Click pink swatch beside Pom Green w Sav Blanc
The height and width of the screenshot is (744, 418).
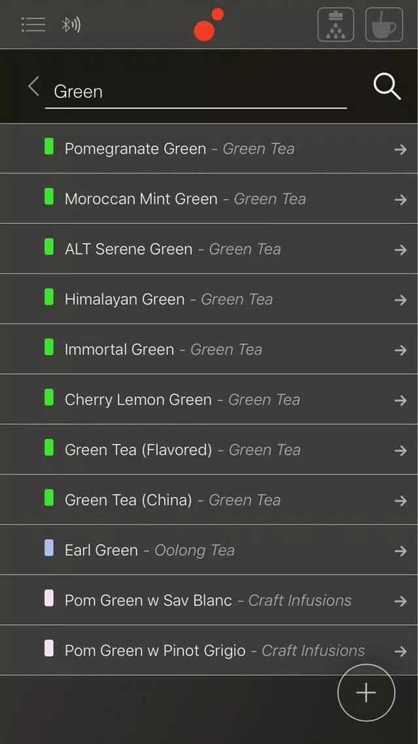[49, 598]
